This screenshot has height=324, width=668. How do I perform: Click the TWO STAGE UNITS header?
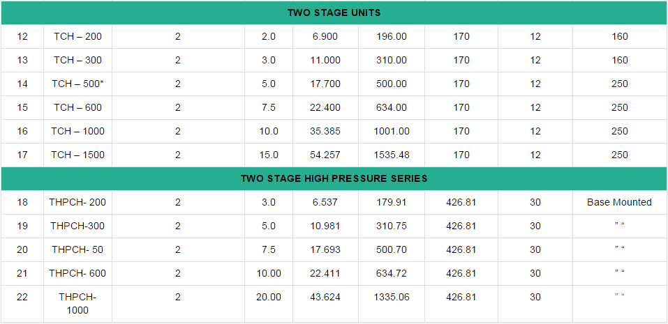(x=334, y=13)
